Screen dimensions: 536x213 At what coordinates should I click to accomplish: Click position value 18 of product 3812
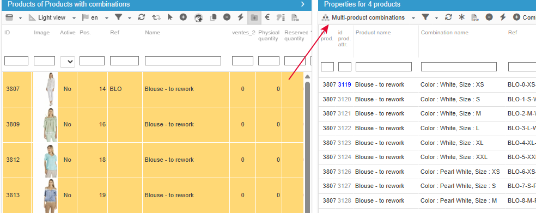(102, 160)
